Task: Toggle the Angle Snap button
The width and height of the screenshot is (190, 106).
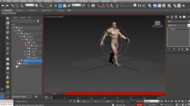Action: coord(103,6)
